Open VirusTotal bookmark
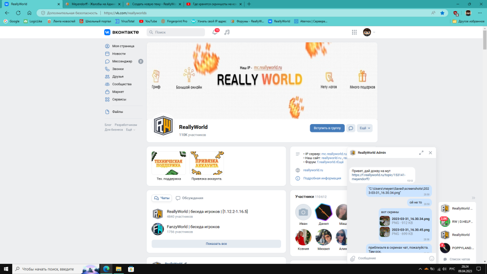Image resolution: width=487 pixels, height=274 pixels. pyautogui.click(x=125, y=21)
